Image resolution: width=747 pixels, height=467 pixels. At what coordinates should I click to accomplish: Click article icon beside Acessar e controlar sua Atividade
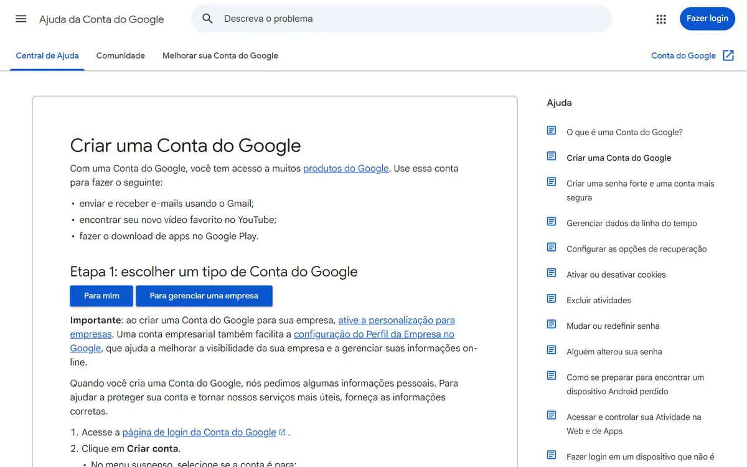point(552,415)
